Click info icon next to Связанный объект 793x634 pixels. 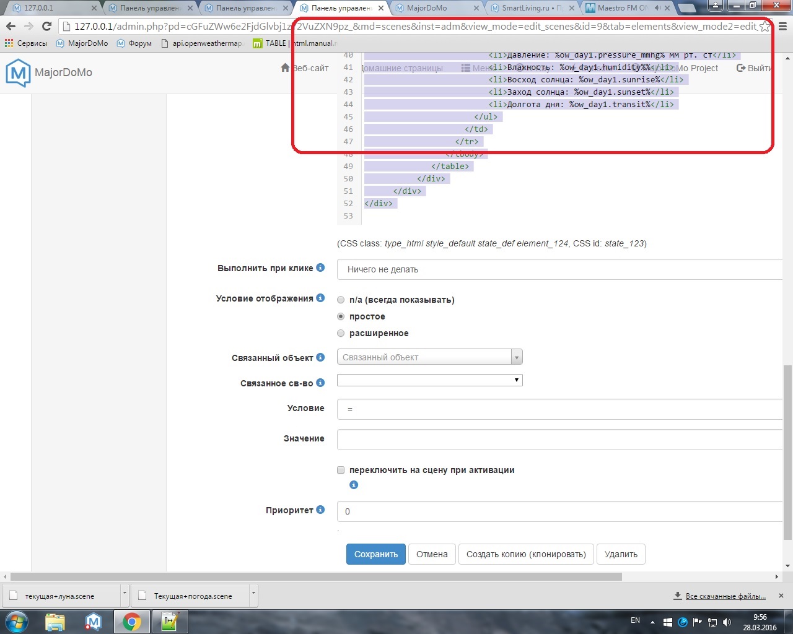click(320, 357)
